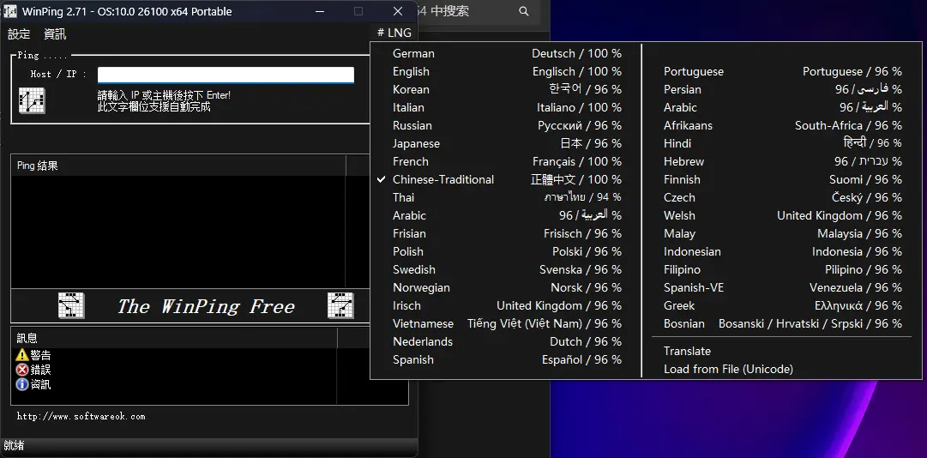Screen dimensions: 927x458
Task: Select the Welsh language entry
Action: pos(781,215)
